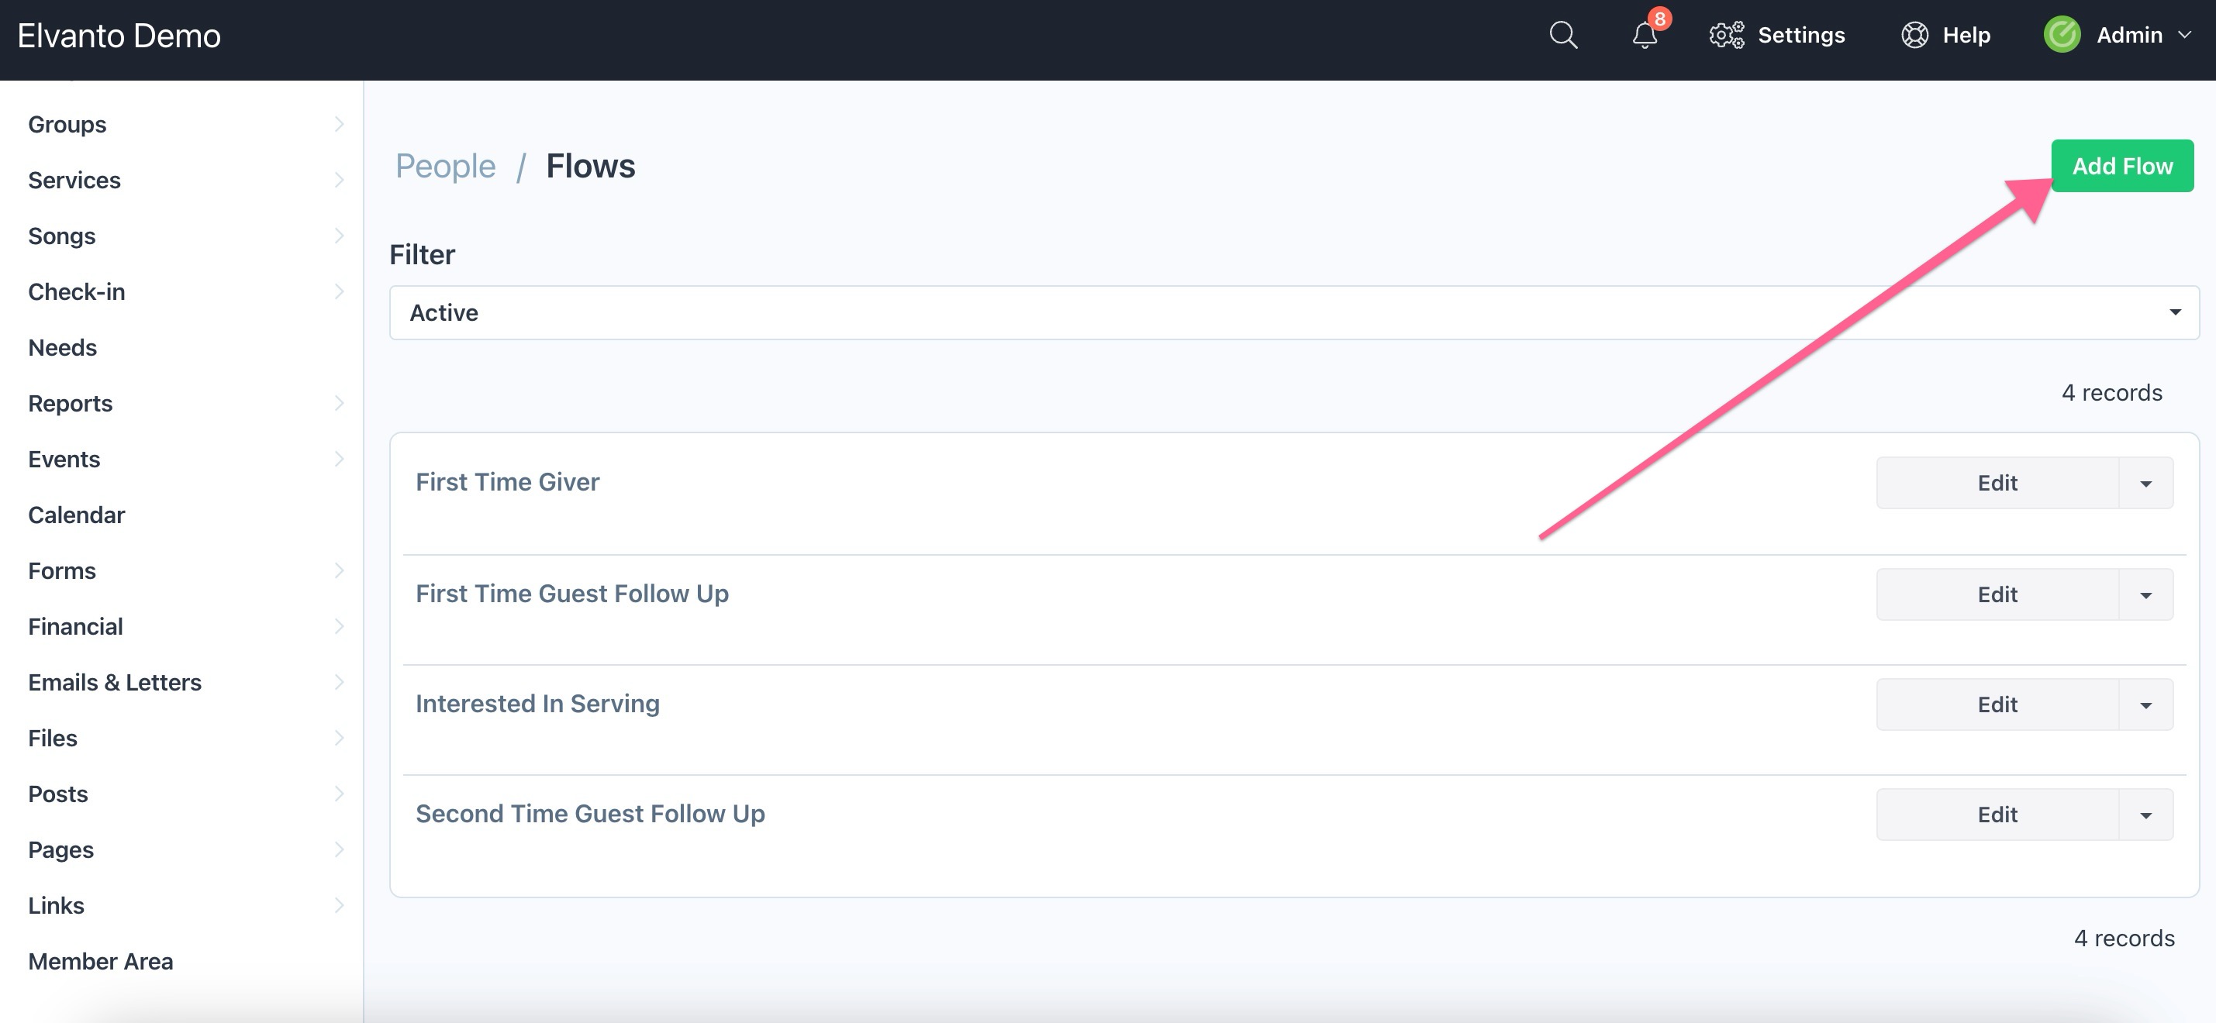The width and height of the screenshot is (2216, 1023).
Task: Expand the Services chevron arrow
Action: 339,181
